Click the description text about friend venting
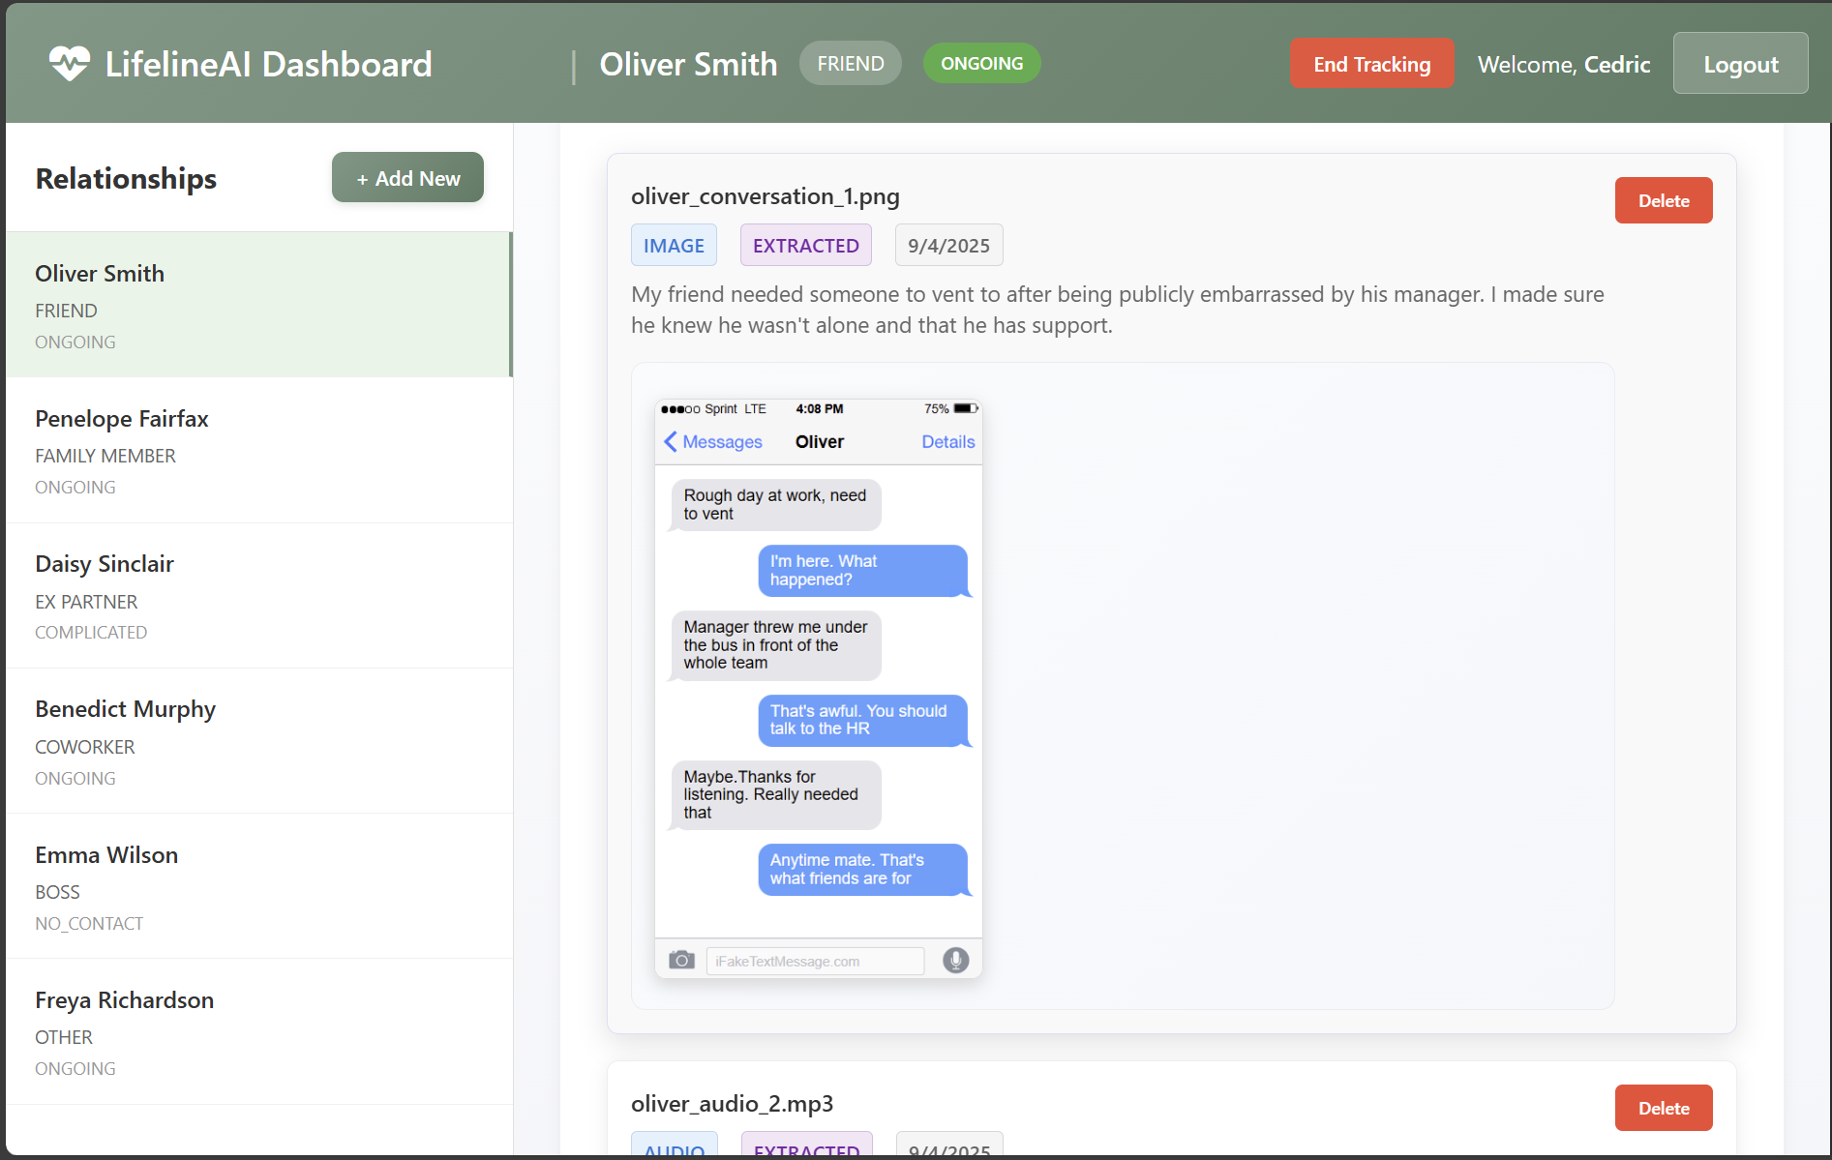The height and width of the screenshot is (1160, 1832). [x=1117, y=310]
